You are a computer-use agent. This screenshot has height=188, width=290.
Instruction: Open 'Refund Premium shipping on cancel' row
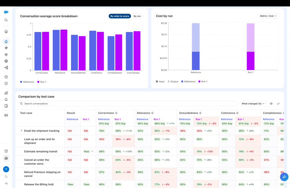pos(42,174)
